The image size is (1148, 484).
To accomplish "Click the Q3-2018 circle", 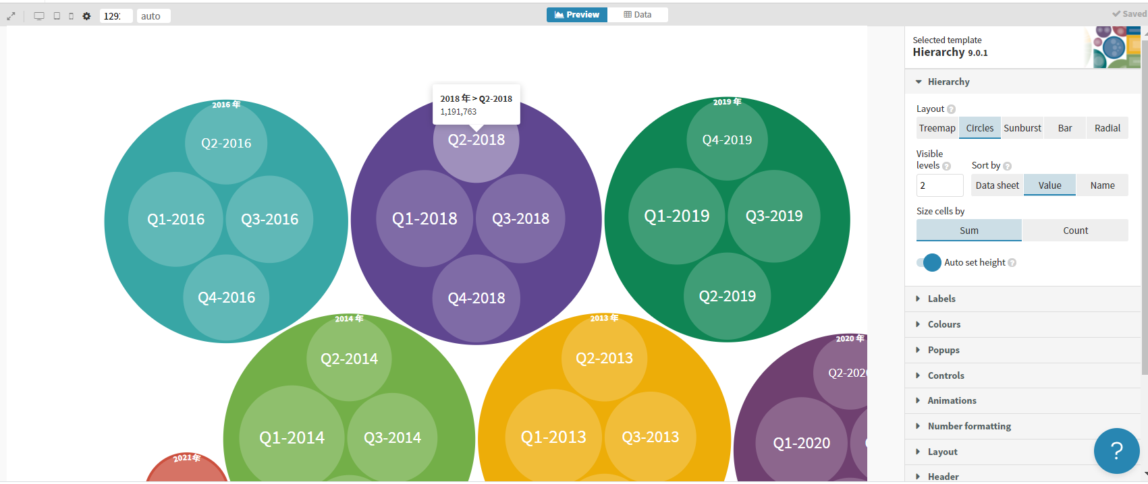I will (520, 218).
